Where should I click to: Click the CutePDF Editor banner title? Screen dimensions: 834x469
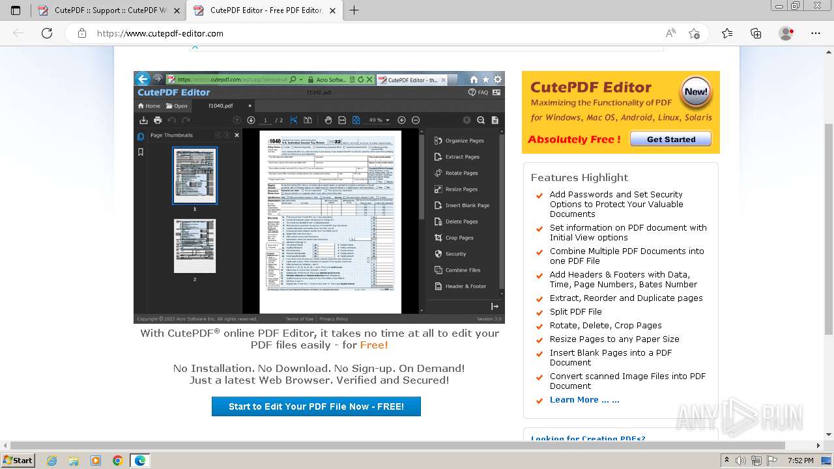tap(591, 87)
